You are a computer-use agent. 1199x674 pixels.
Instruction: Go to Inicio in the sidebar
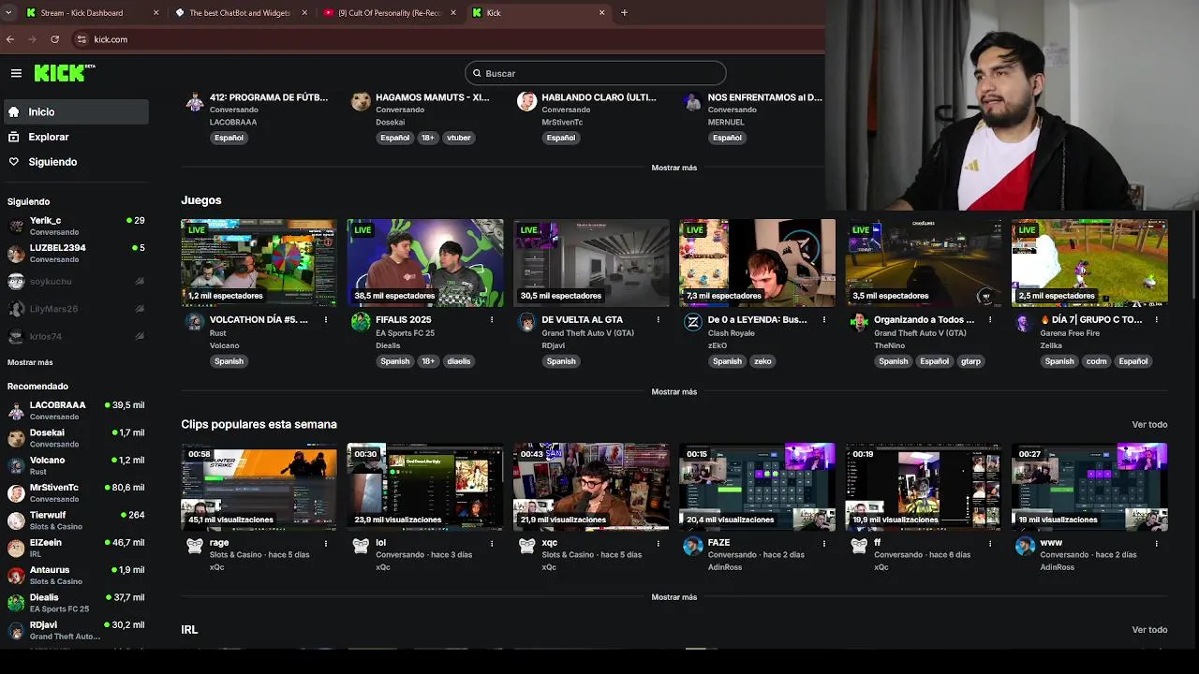[75, 111]
